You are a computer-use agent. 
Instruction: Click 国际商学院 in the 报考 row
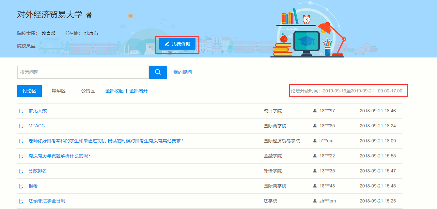[275, 186]
